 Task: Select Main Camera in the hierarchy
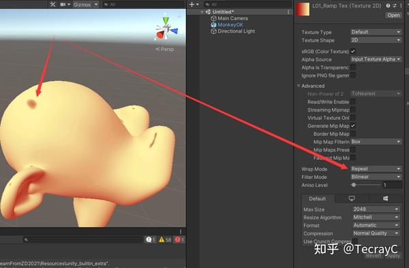coord(232,18)
